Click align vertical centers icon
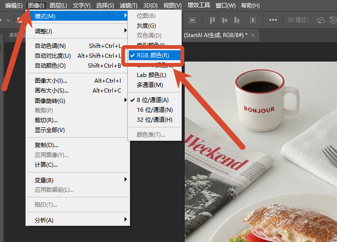 (225, 20)
